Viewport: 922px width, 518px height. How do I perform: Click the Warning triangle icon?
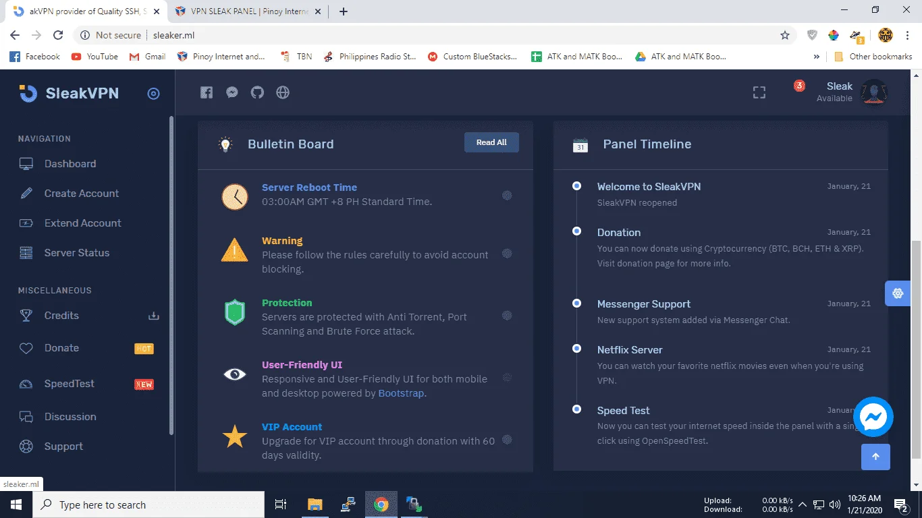pyautogui.click(x=235, y=250)
